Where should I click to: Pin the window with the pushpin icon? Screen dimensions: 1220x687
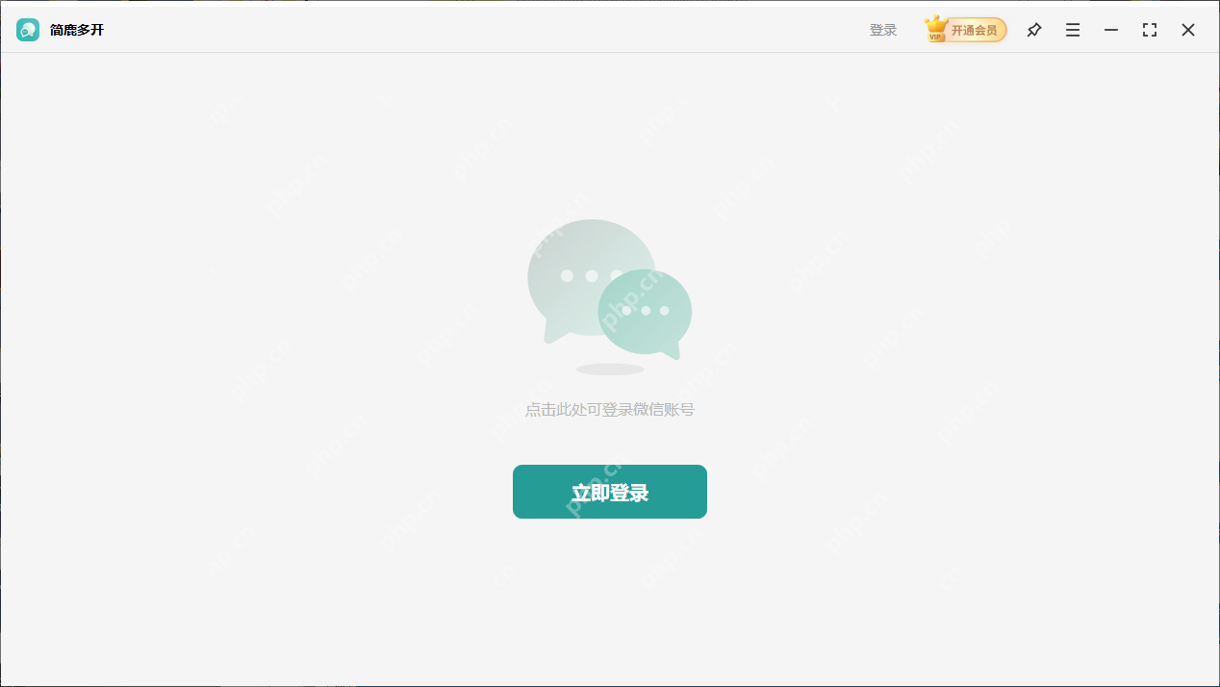coord(1033,30)
